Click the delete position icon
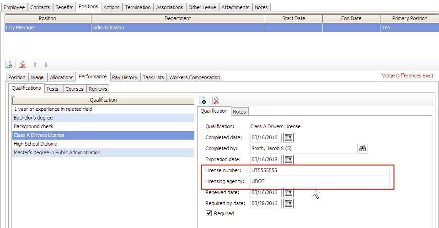The height and width of the screenshot is (228, 439). pyautogui.click(x=22, y=65)
